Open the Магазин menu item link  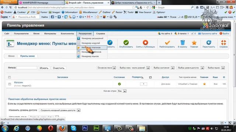pyautogui.click(x=18, y=82)
